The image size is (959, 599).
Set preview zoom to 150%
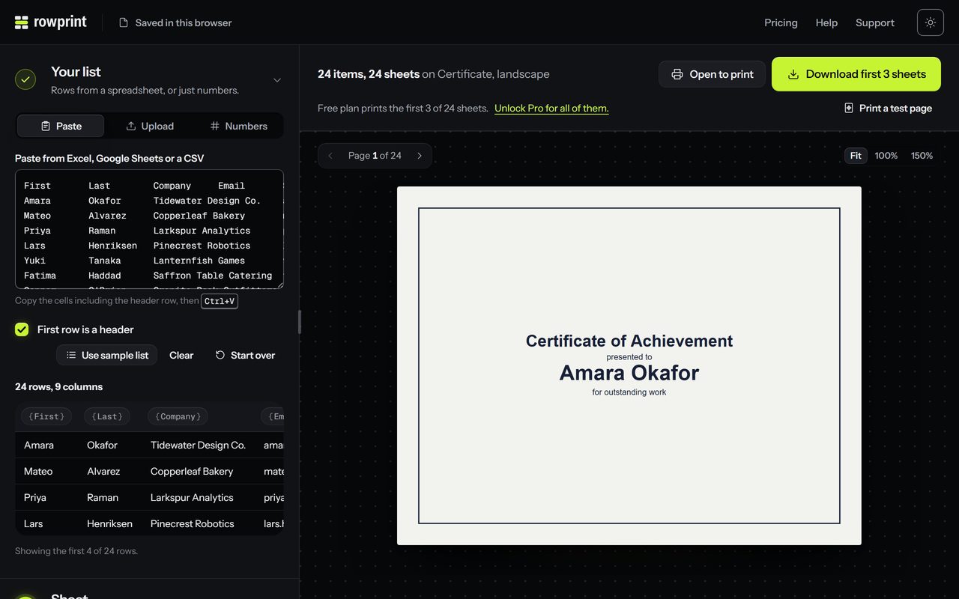click(922, 156)
